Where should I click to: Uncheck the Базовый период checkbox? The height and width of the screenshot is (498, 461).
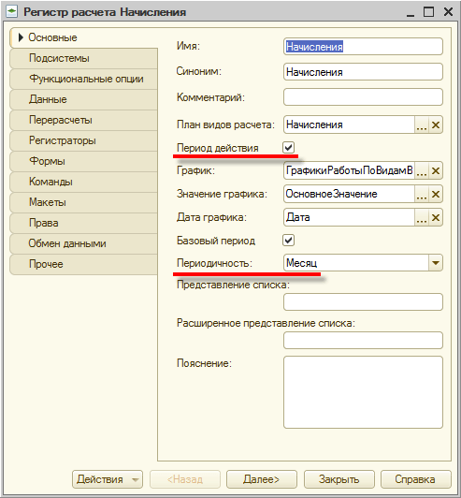pos(288,240)
